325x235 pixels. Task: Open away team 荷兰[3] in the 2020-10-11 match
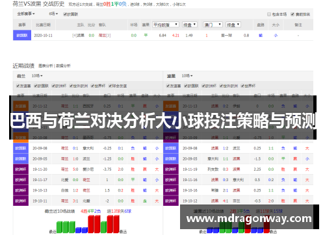coord(105,35)
